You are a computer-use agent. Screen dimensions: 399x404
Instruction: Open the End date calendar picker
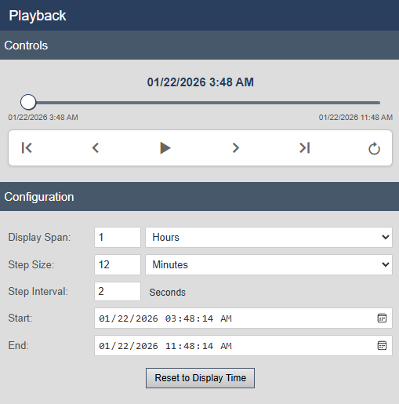(x=382, y=346)
